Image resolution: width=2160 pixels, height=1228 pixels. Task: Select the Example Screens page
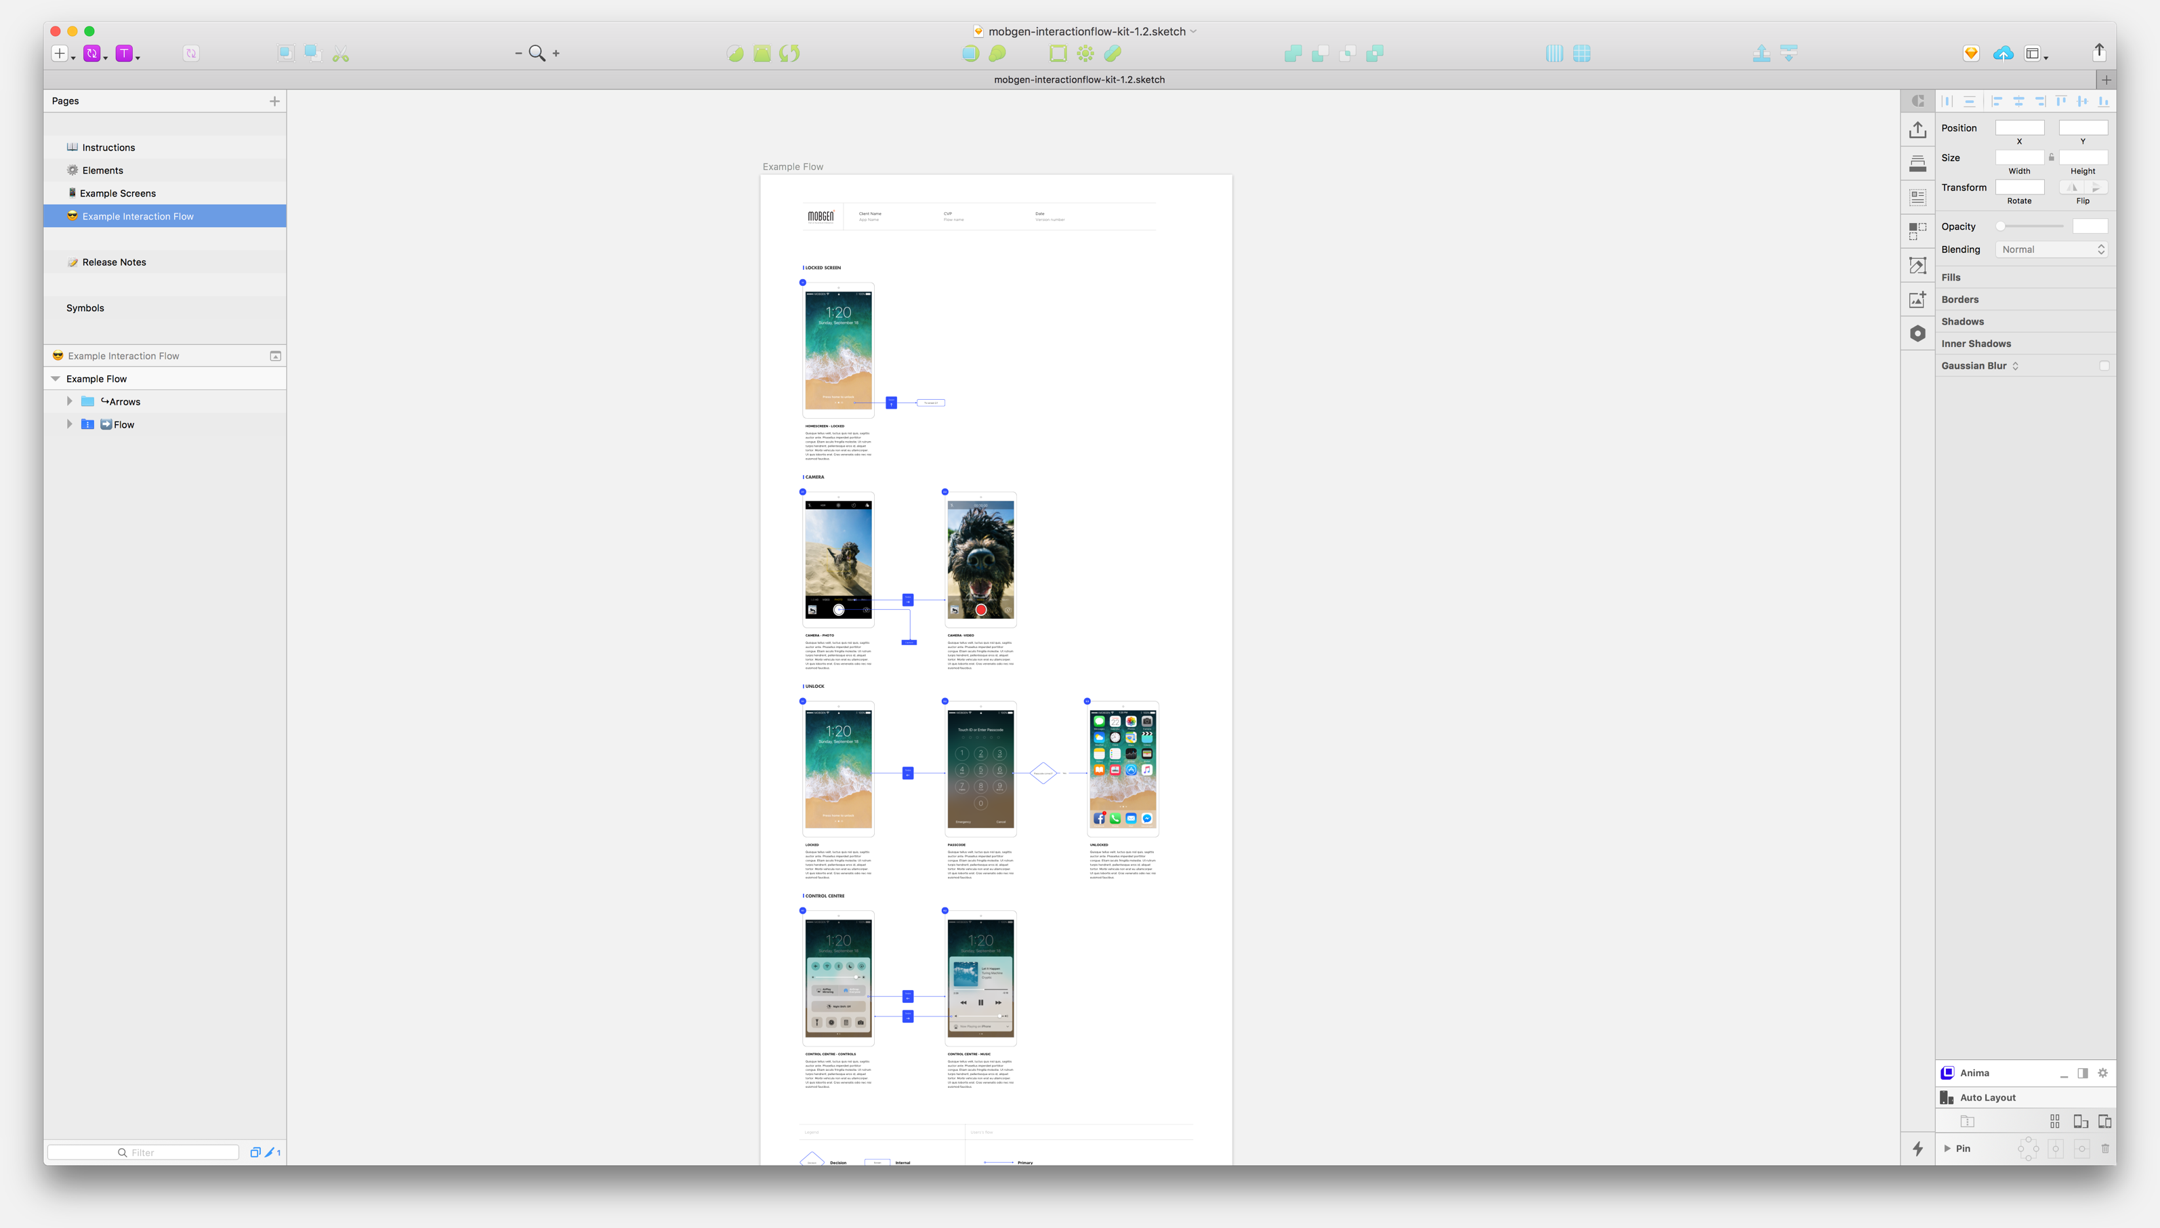[118, 193]
